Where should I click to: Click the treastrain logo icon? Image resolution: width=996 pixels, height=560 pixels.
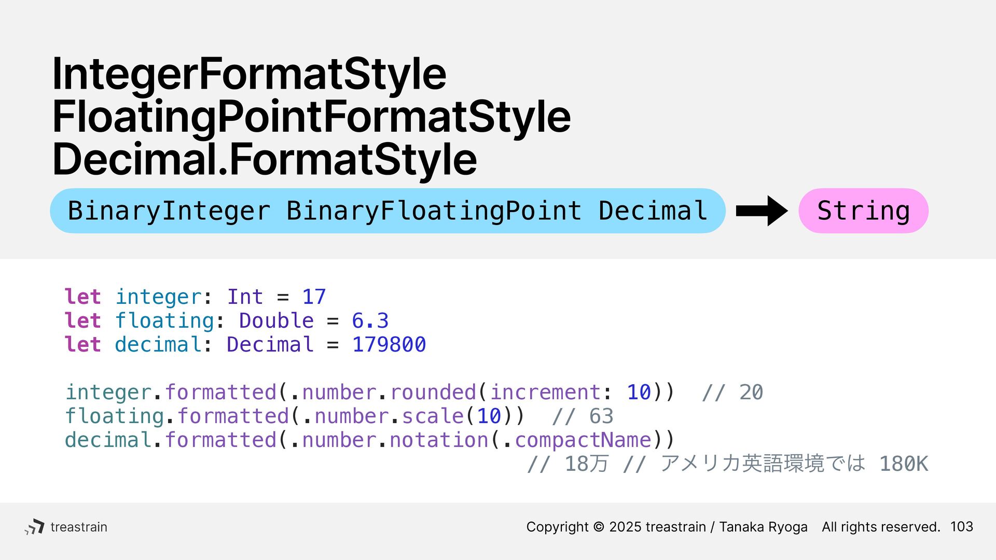pos(34,527)
